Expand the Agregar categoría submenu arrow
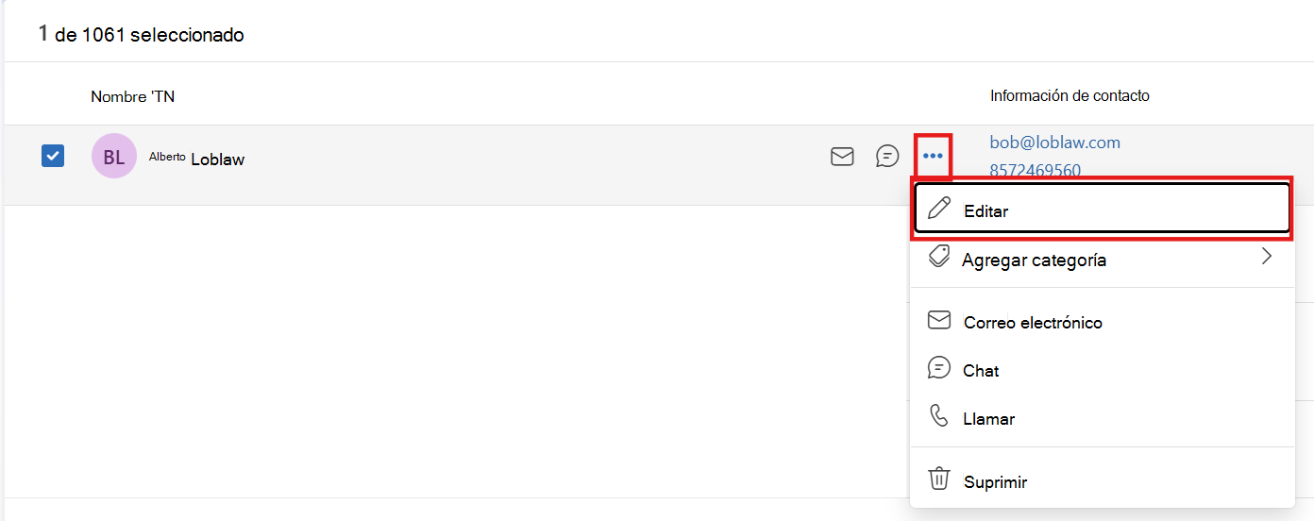Image resolution: width=1314 pixels, height=521 pixels. point(1267,256)
